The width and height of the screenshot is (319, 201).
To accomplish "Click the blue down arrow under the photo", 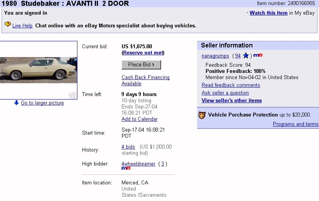I will [16, 103].
